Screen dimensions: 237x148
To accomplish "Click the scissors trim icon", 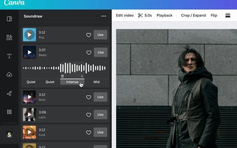I will (140, 15).
